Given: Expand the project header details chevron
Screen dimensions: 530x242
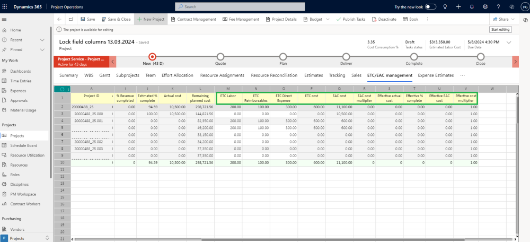Looking at the screenshot, I should point(509,42).
